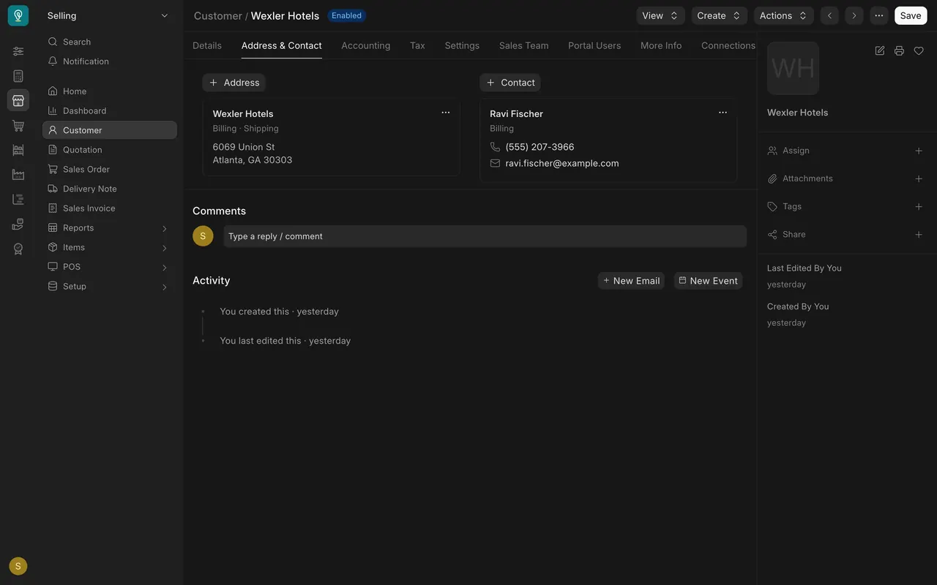
Task: Open the Actions dropdown
Action: click(783, 15)
